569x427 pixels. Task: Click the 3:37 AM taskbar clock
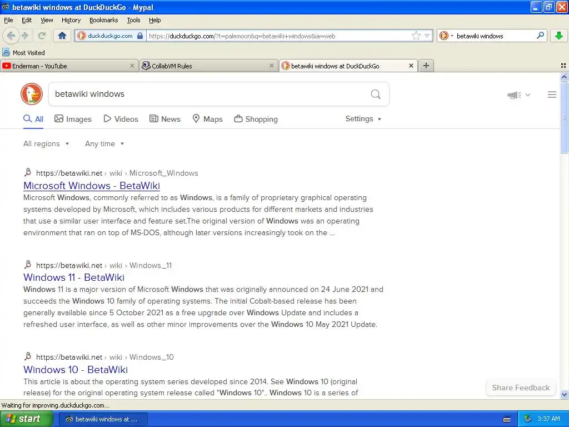pyautogui.click(x=548, y=419)
